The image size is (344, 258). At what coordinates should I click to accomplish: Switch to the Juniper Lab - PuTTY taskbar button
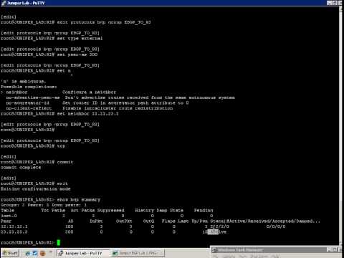click(83, 253)
